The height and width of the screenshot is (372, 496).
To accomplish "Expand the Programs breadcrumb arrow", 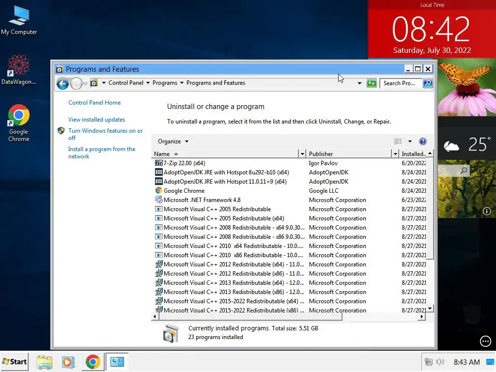I will [182, 83].
